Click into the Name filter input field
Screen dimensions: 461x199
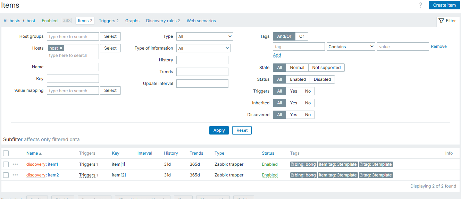pos(73,67)
